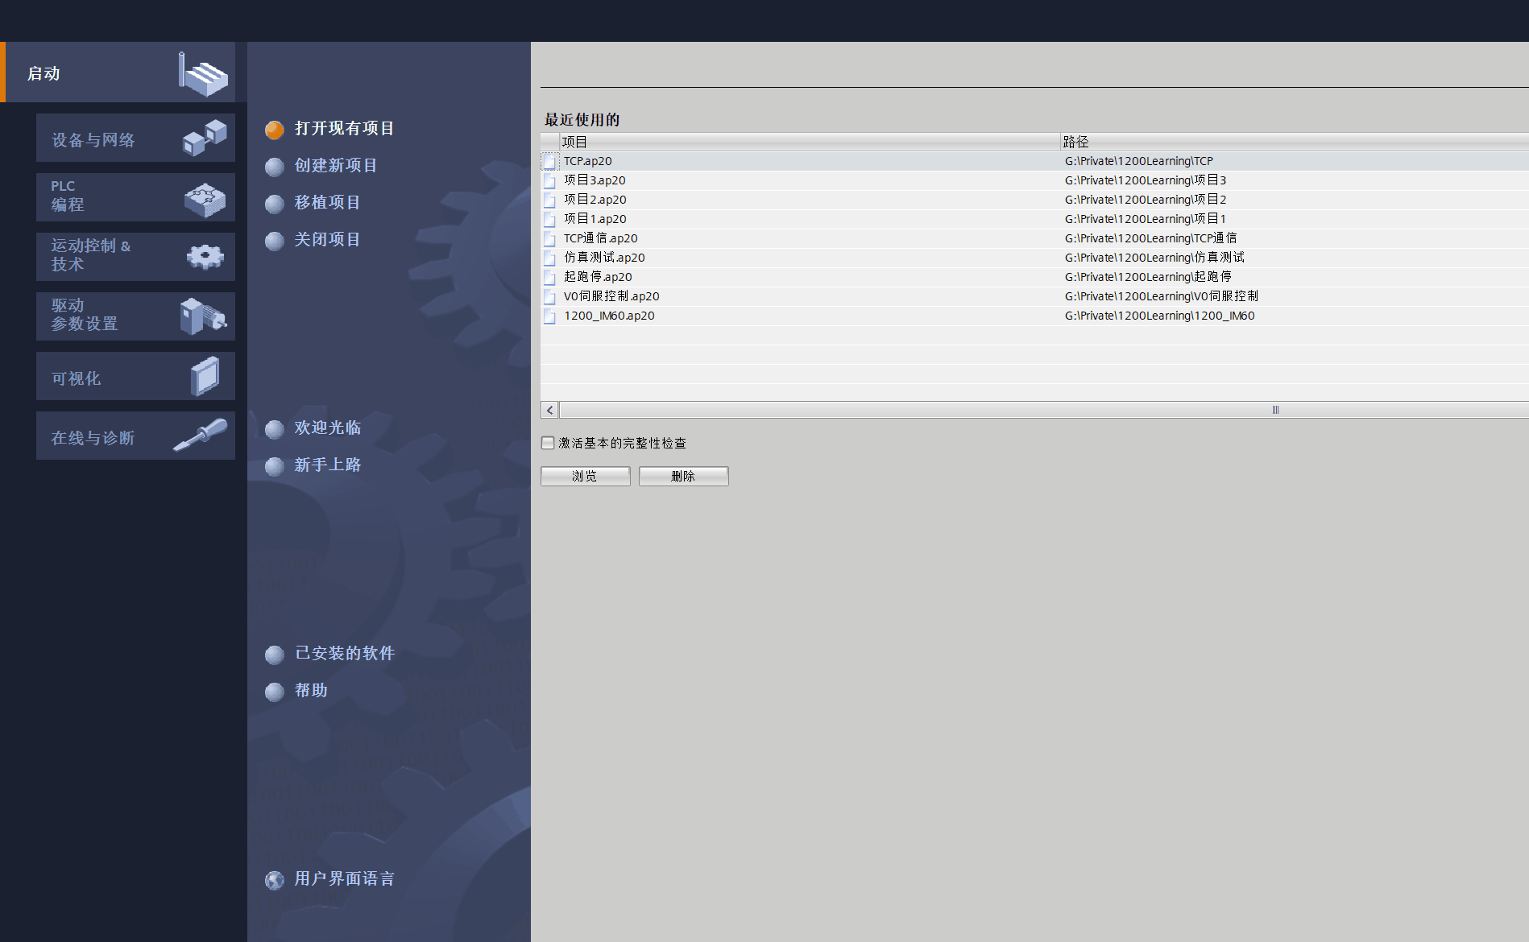The height and width of the screenshot is (942, 1529).
Task: Show 已安装的软件 list
Action: [x=344, y=654]
